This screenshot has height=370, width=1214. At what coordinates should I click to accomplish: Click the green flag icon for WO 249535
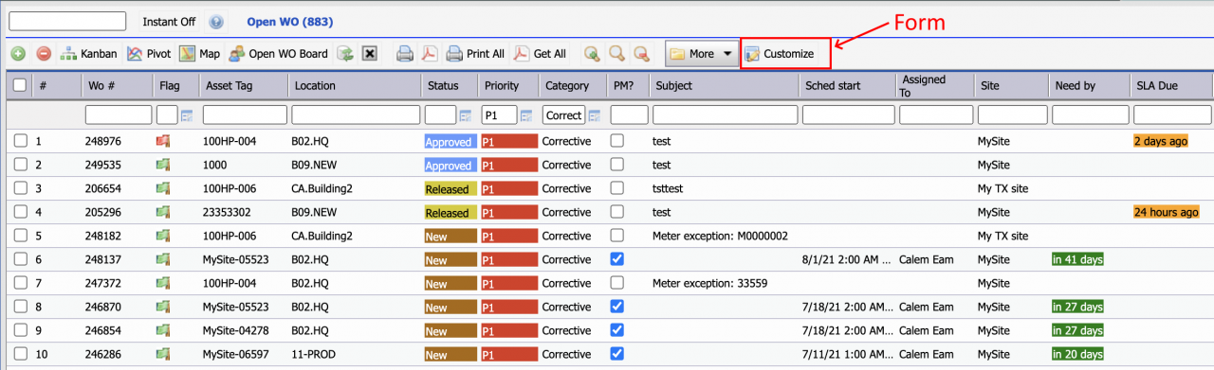[x=162, y=165]
